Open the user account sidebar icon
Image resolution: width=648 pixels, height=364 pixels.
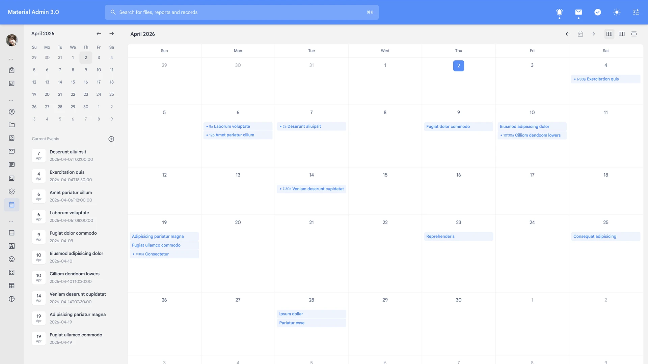tap(12, 112)
